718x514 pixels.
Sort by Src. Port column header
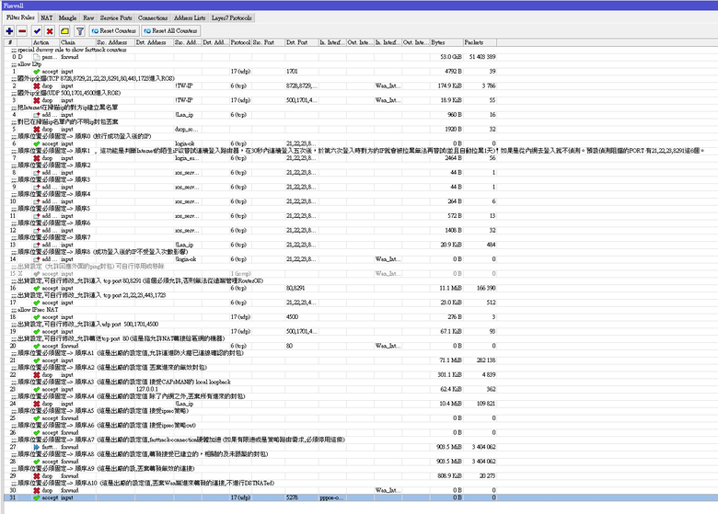[268, 42]
